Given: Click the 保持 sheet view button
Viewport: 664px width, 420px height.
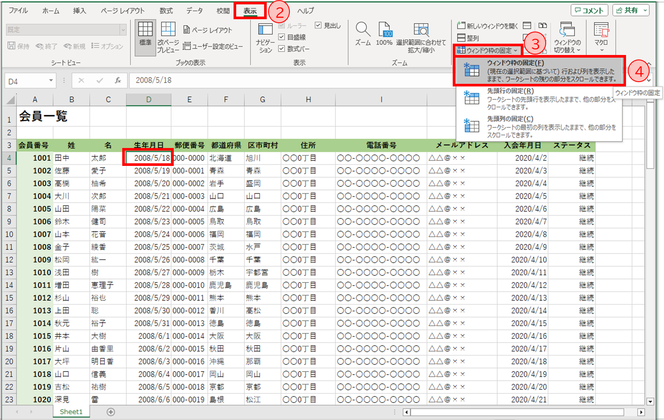Looking at the screenshot, I should coord(19,46).
